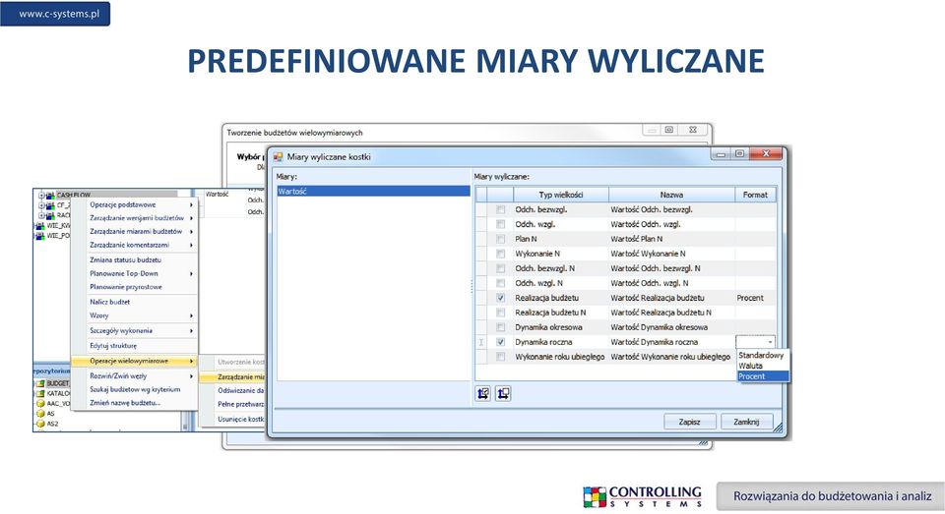
Task: Choose Nalicz budżet from context menu
Action: click(135, 302)
